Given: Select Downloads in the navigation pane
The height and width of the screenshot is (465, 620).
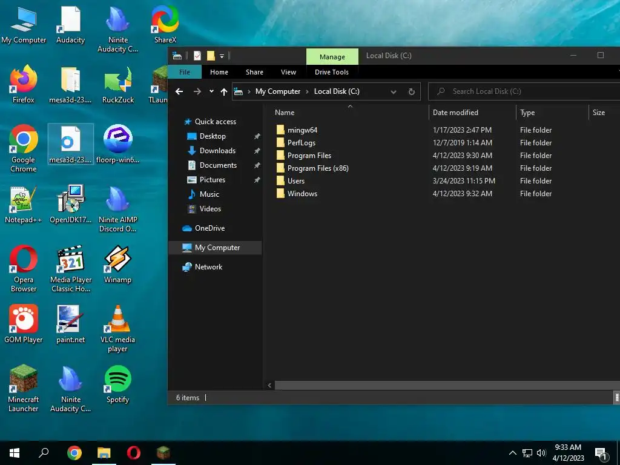Looking at the screenshot, I should coord(217,151).
